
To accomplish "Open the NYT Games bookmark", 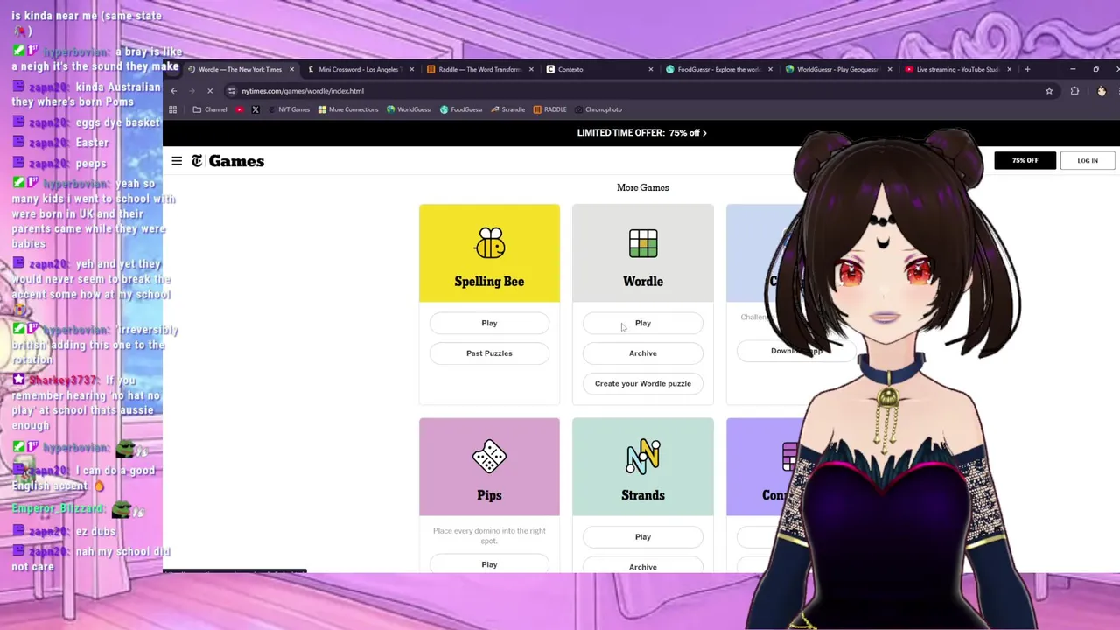I will [x=289, y=109].
